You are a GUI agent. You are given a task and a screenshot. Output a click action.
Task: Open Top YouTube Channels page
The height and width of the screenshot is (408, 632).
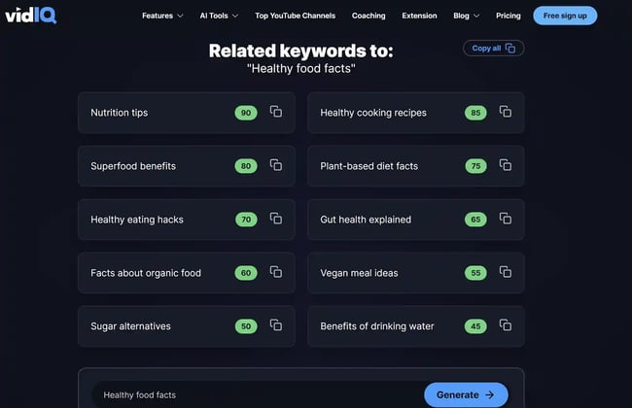coord(295,16)
